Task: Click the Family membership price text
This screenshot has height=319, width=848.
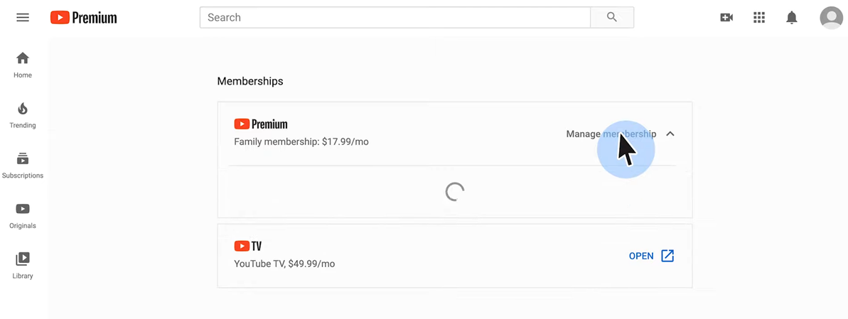Action: [301, 142]
